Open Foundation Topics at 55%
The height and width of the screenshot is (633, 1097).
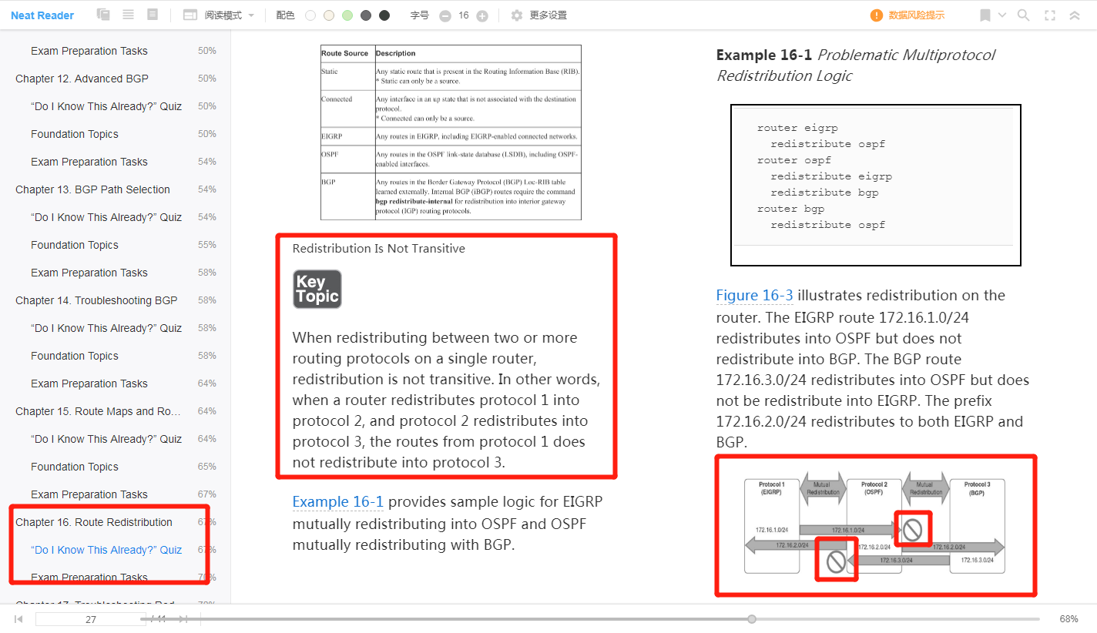[75, 245]
